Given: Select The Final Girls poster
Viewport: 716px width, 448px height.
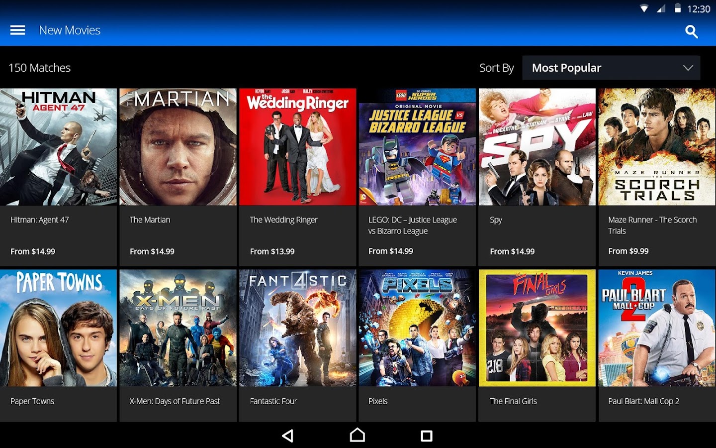Looking at the screenshot, I should pyautogui.click(x=537, y=328).
